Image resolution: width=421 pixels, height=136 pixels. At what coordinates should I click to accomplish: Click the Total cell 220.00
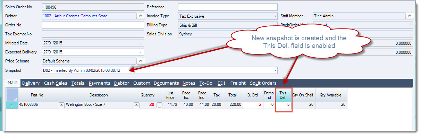[x=233, y=105]
